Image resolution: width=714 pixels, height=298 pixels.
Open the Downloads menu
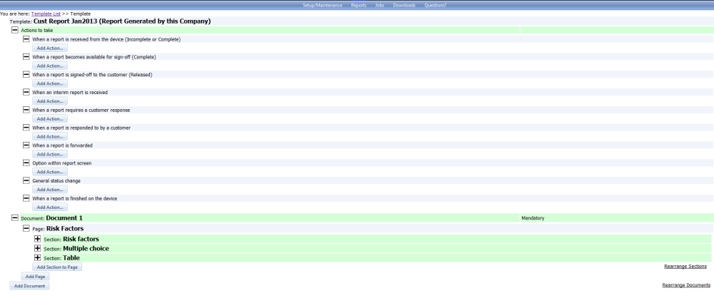click(x=404, y=5)
